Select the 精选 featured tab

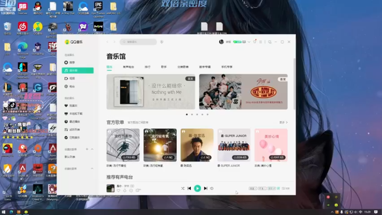(109, 67)
